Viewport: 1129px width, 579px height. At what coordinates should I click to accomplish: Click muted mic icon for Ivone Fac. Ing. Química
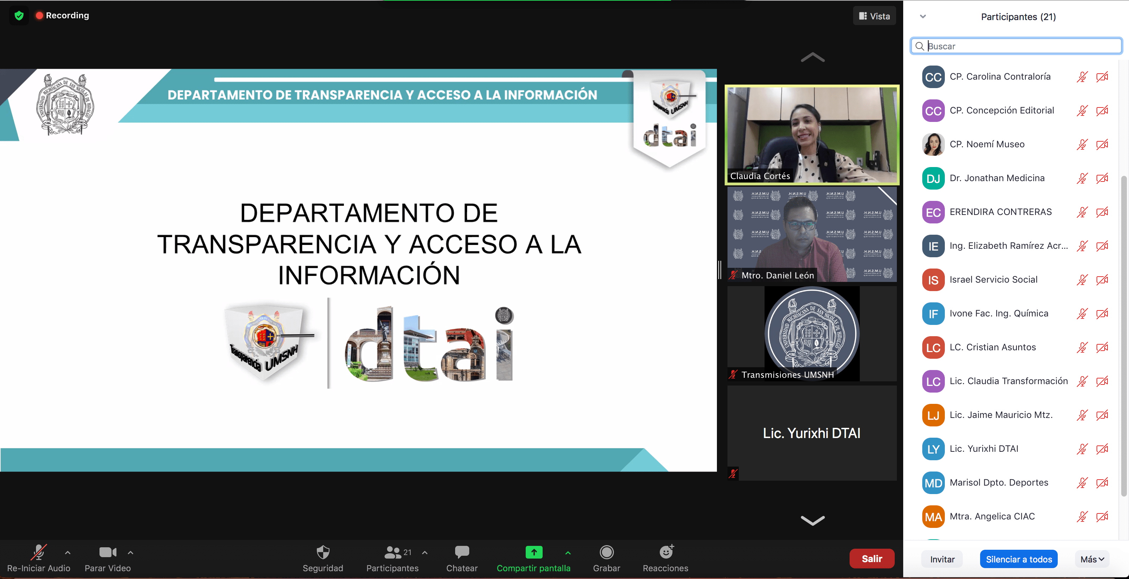[x=1082, y=314]
